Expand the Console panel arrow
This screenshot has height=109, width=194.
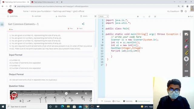[102, 101]
